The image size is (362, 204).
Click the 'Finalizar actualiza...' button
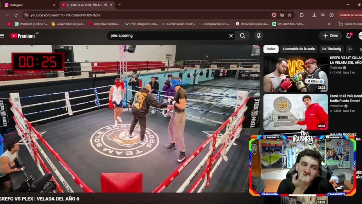coord(350,15)
